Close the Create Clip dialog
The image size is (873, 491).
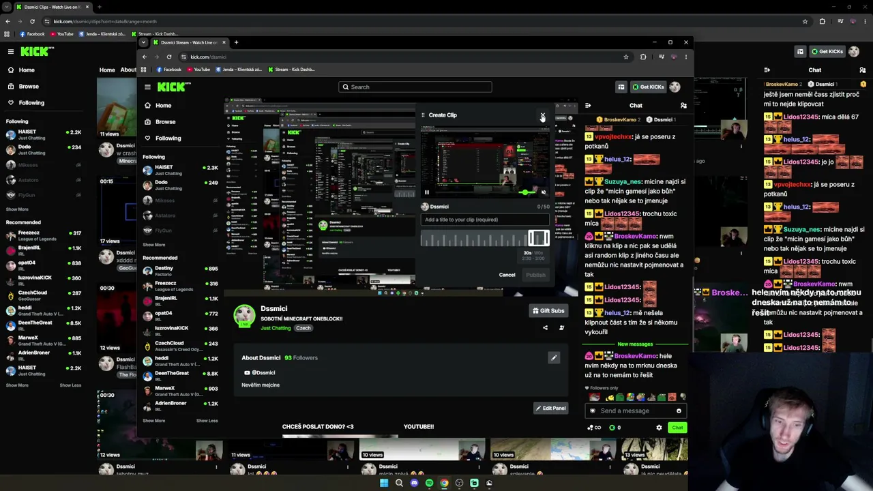point(543,115)
